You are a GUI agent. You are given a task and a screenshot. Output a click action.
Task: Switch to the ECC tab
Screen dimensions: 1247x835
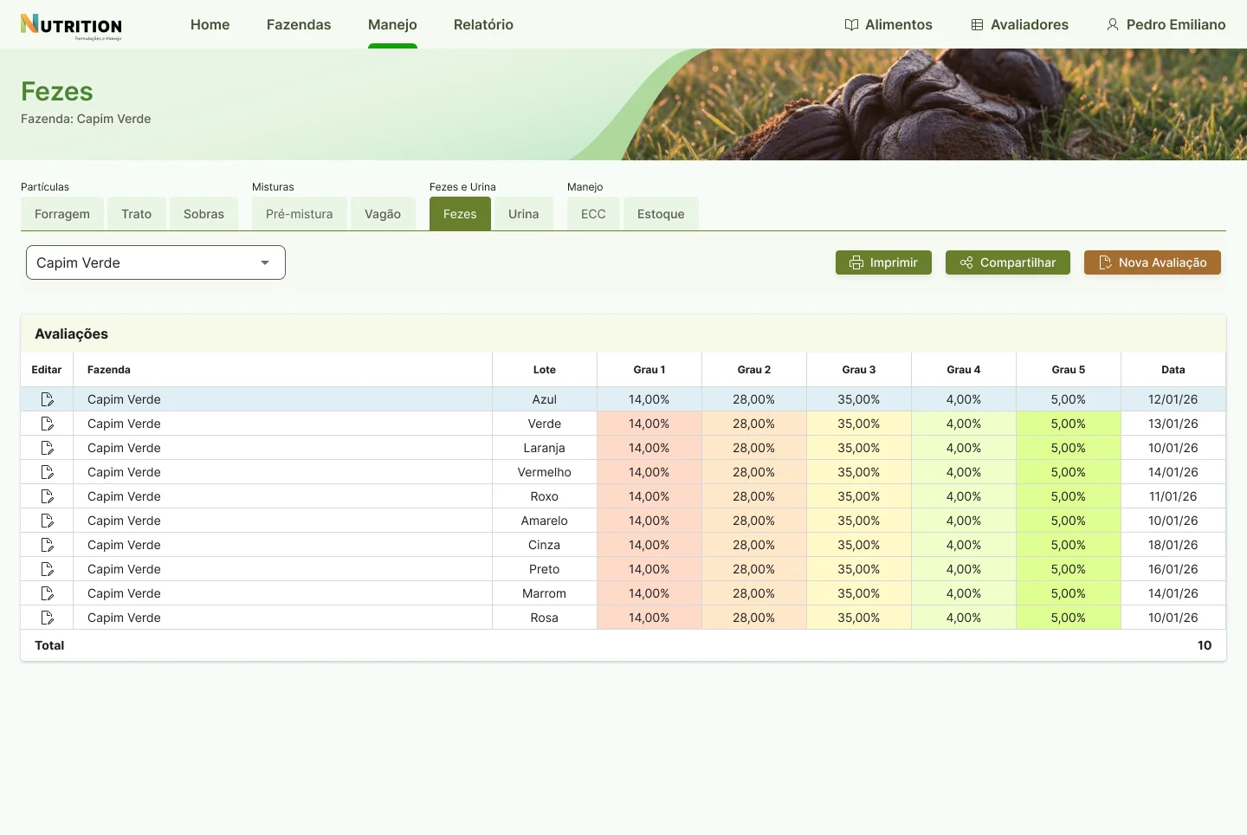point(593,214)
